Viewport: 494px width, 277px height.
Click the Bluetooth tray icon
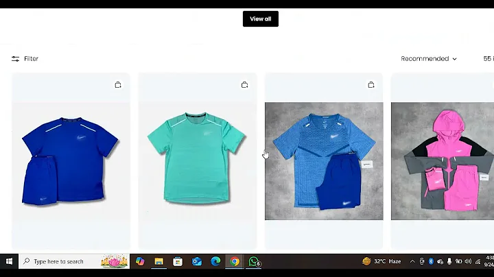click(x=431, y=261)
